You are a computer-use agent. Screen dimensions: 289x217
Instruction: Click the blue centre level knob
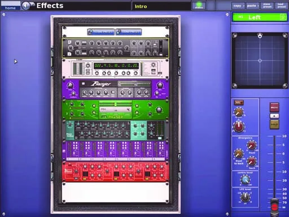[x=245, y=180]
